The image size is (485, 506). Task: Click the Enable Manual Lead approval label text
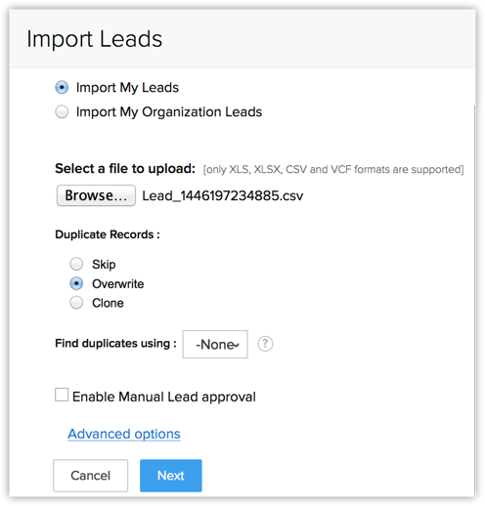(164, 397)
